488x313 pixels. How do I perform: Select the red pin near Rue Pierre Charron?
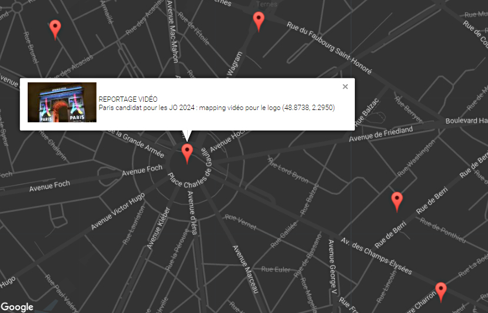[x=441, y=292]
